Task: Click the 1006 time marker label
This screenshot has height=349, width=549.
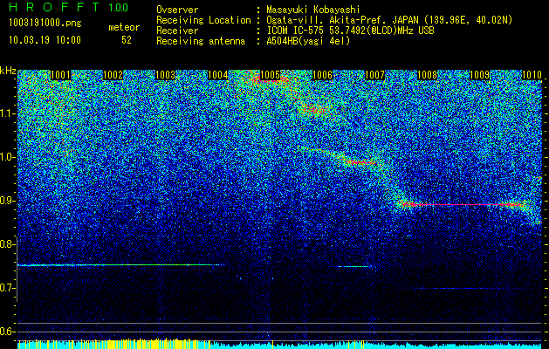Action: tap(322, 75)
